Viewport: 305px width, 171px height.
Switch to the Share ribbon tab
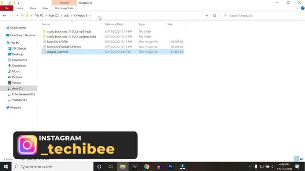point(33,8)
